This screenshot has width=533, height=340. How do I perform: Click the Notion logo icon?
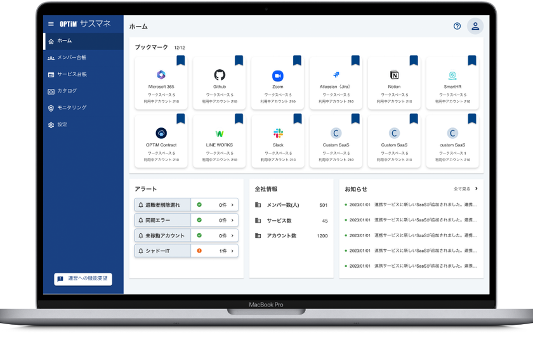(394, 75)
